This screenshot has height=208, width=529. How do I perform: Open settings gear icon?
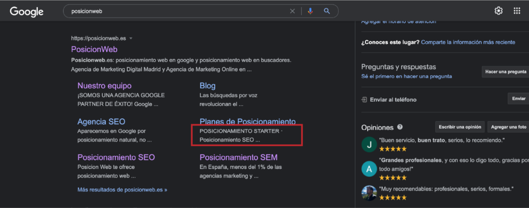(x=499, y=11)
